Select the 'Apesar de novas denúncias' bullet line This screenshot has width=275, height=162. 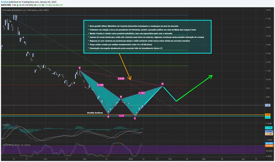[147, 37]
